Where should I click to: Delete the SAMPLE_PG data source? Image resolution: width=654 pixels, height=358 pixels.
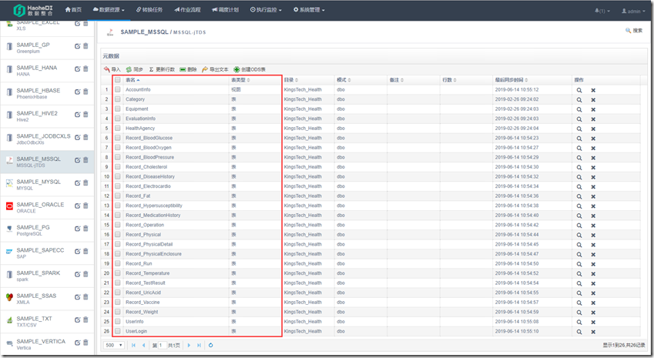[86, 229]
